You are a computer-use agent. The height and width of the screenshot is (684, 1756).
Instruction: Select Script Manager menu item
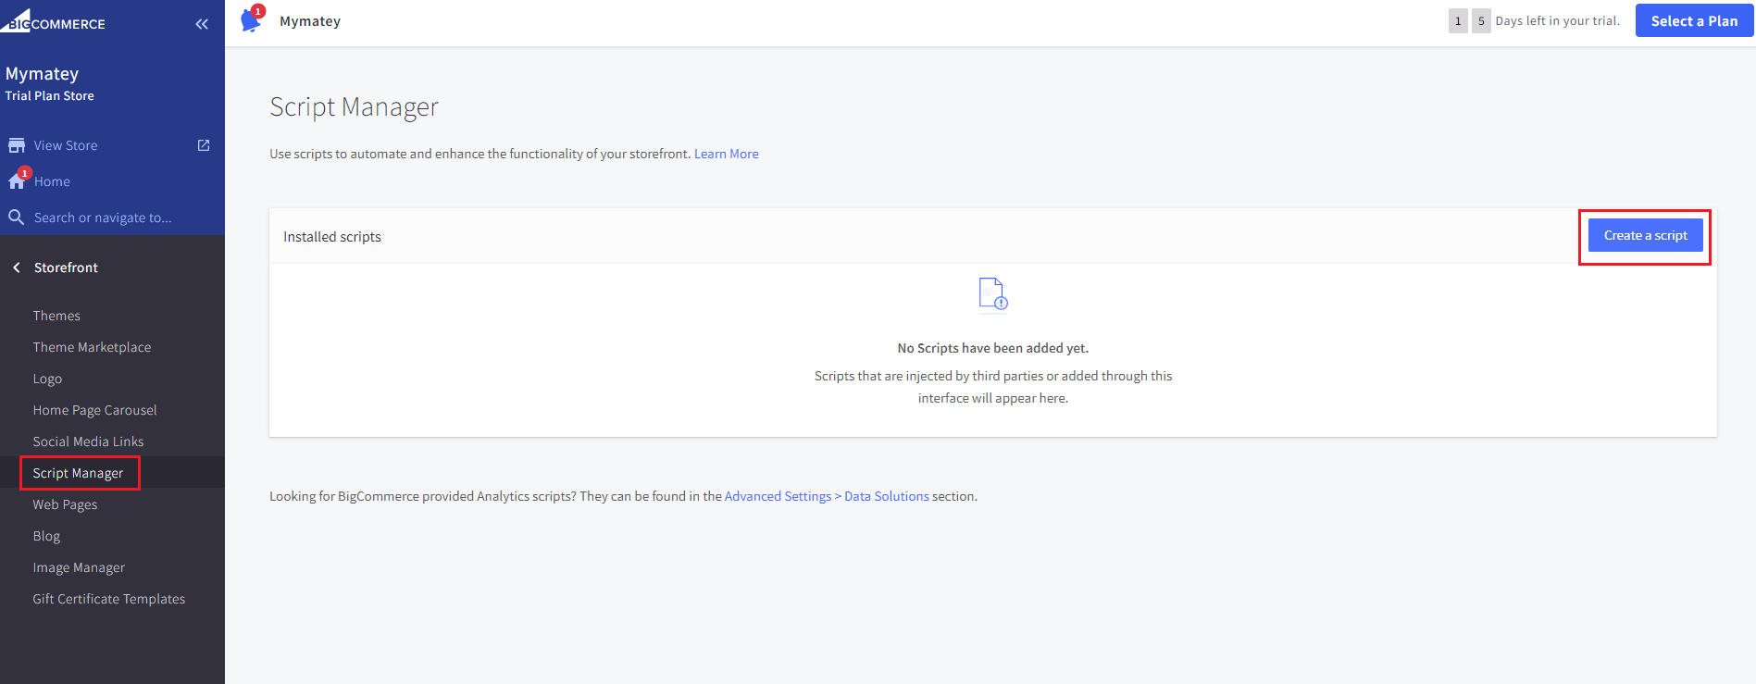click(x=78, y=473)
